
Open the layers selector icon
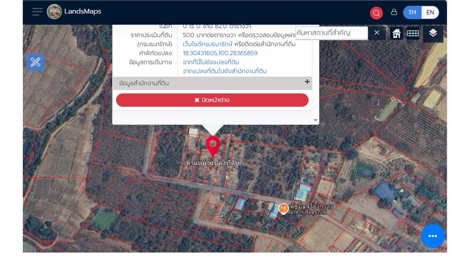coord(433,34)
